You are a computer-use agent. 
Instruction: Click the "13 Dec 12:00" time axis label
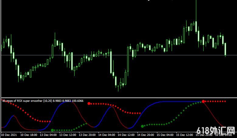(x=68, y=135)
